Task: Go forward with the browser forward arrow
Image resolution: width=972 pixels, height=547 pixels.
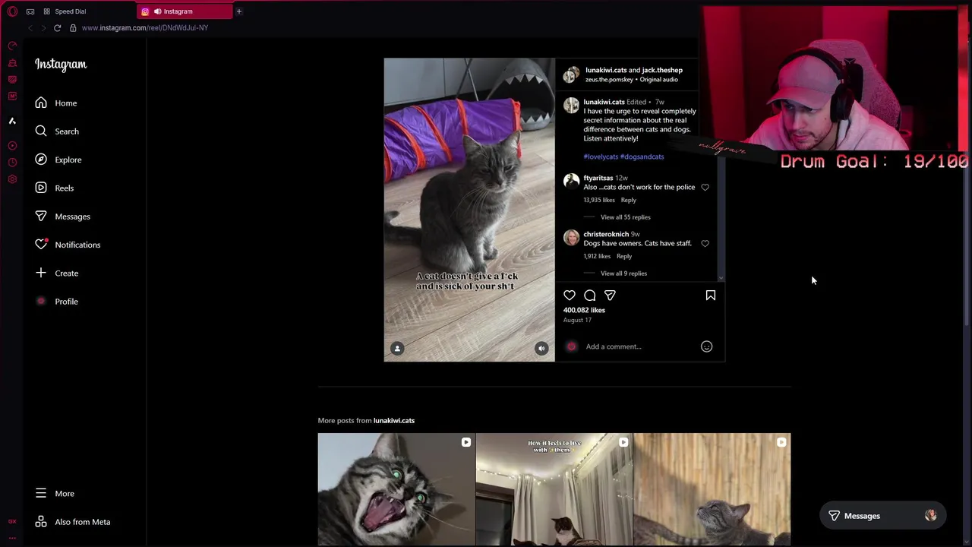Action: pyautogui.click(x=43, y=28)
